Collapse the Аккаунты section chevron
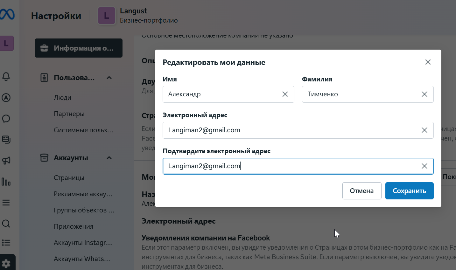 coord(109,158)
